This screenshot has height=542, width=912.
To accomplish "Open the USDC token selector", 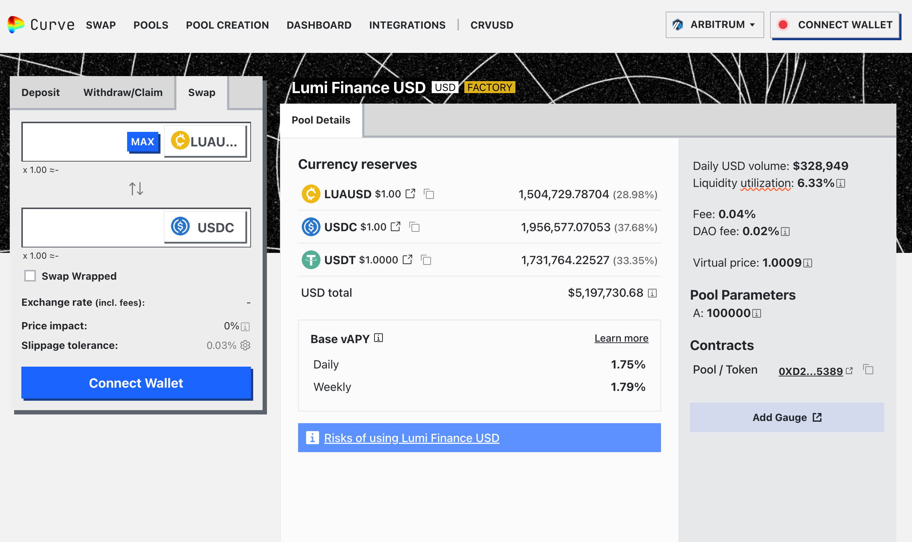I will pos(205,227).
